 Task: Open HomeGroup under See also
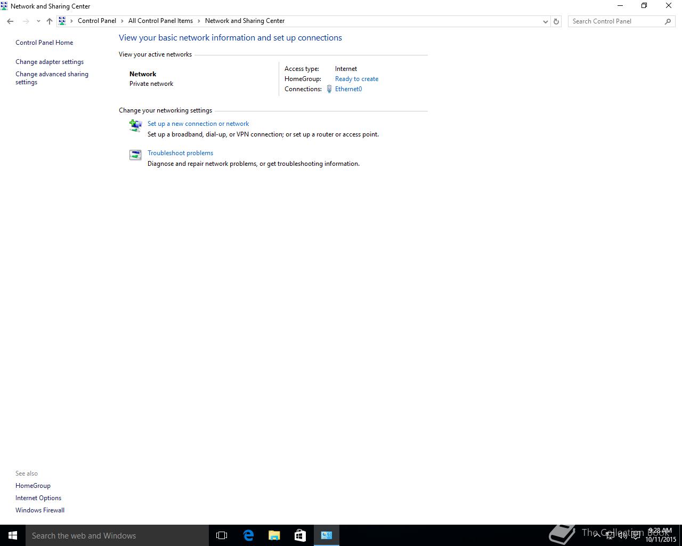click(x=33, y=486)
